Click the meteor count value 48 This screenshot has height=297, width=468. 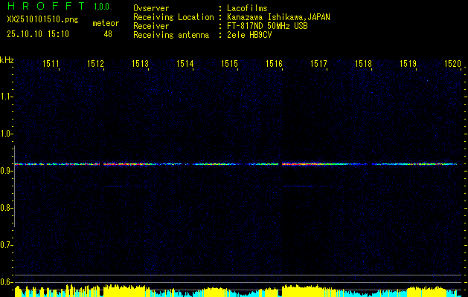pyautogui.click(x=108, y=34)
